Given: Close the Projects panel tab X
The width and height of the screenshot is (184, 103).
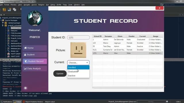Looking at the screenshot, I should point(4,15).
